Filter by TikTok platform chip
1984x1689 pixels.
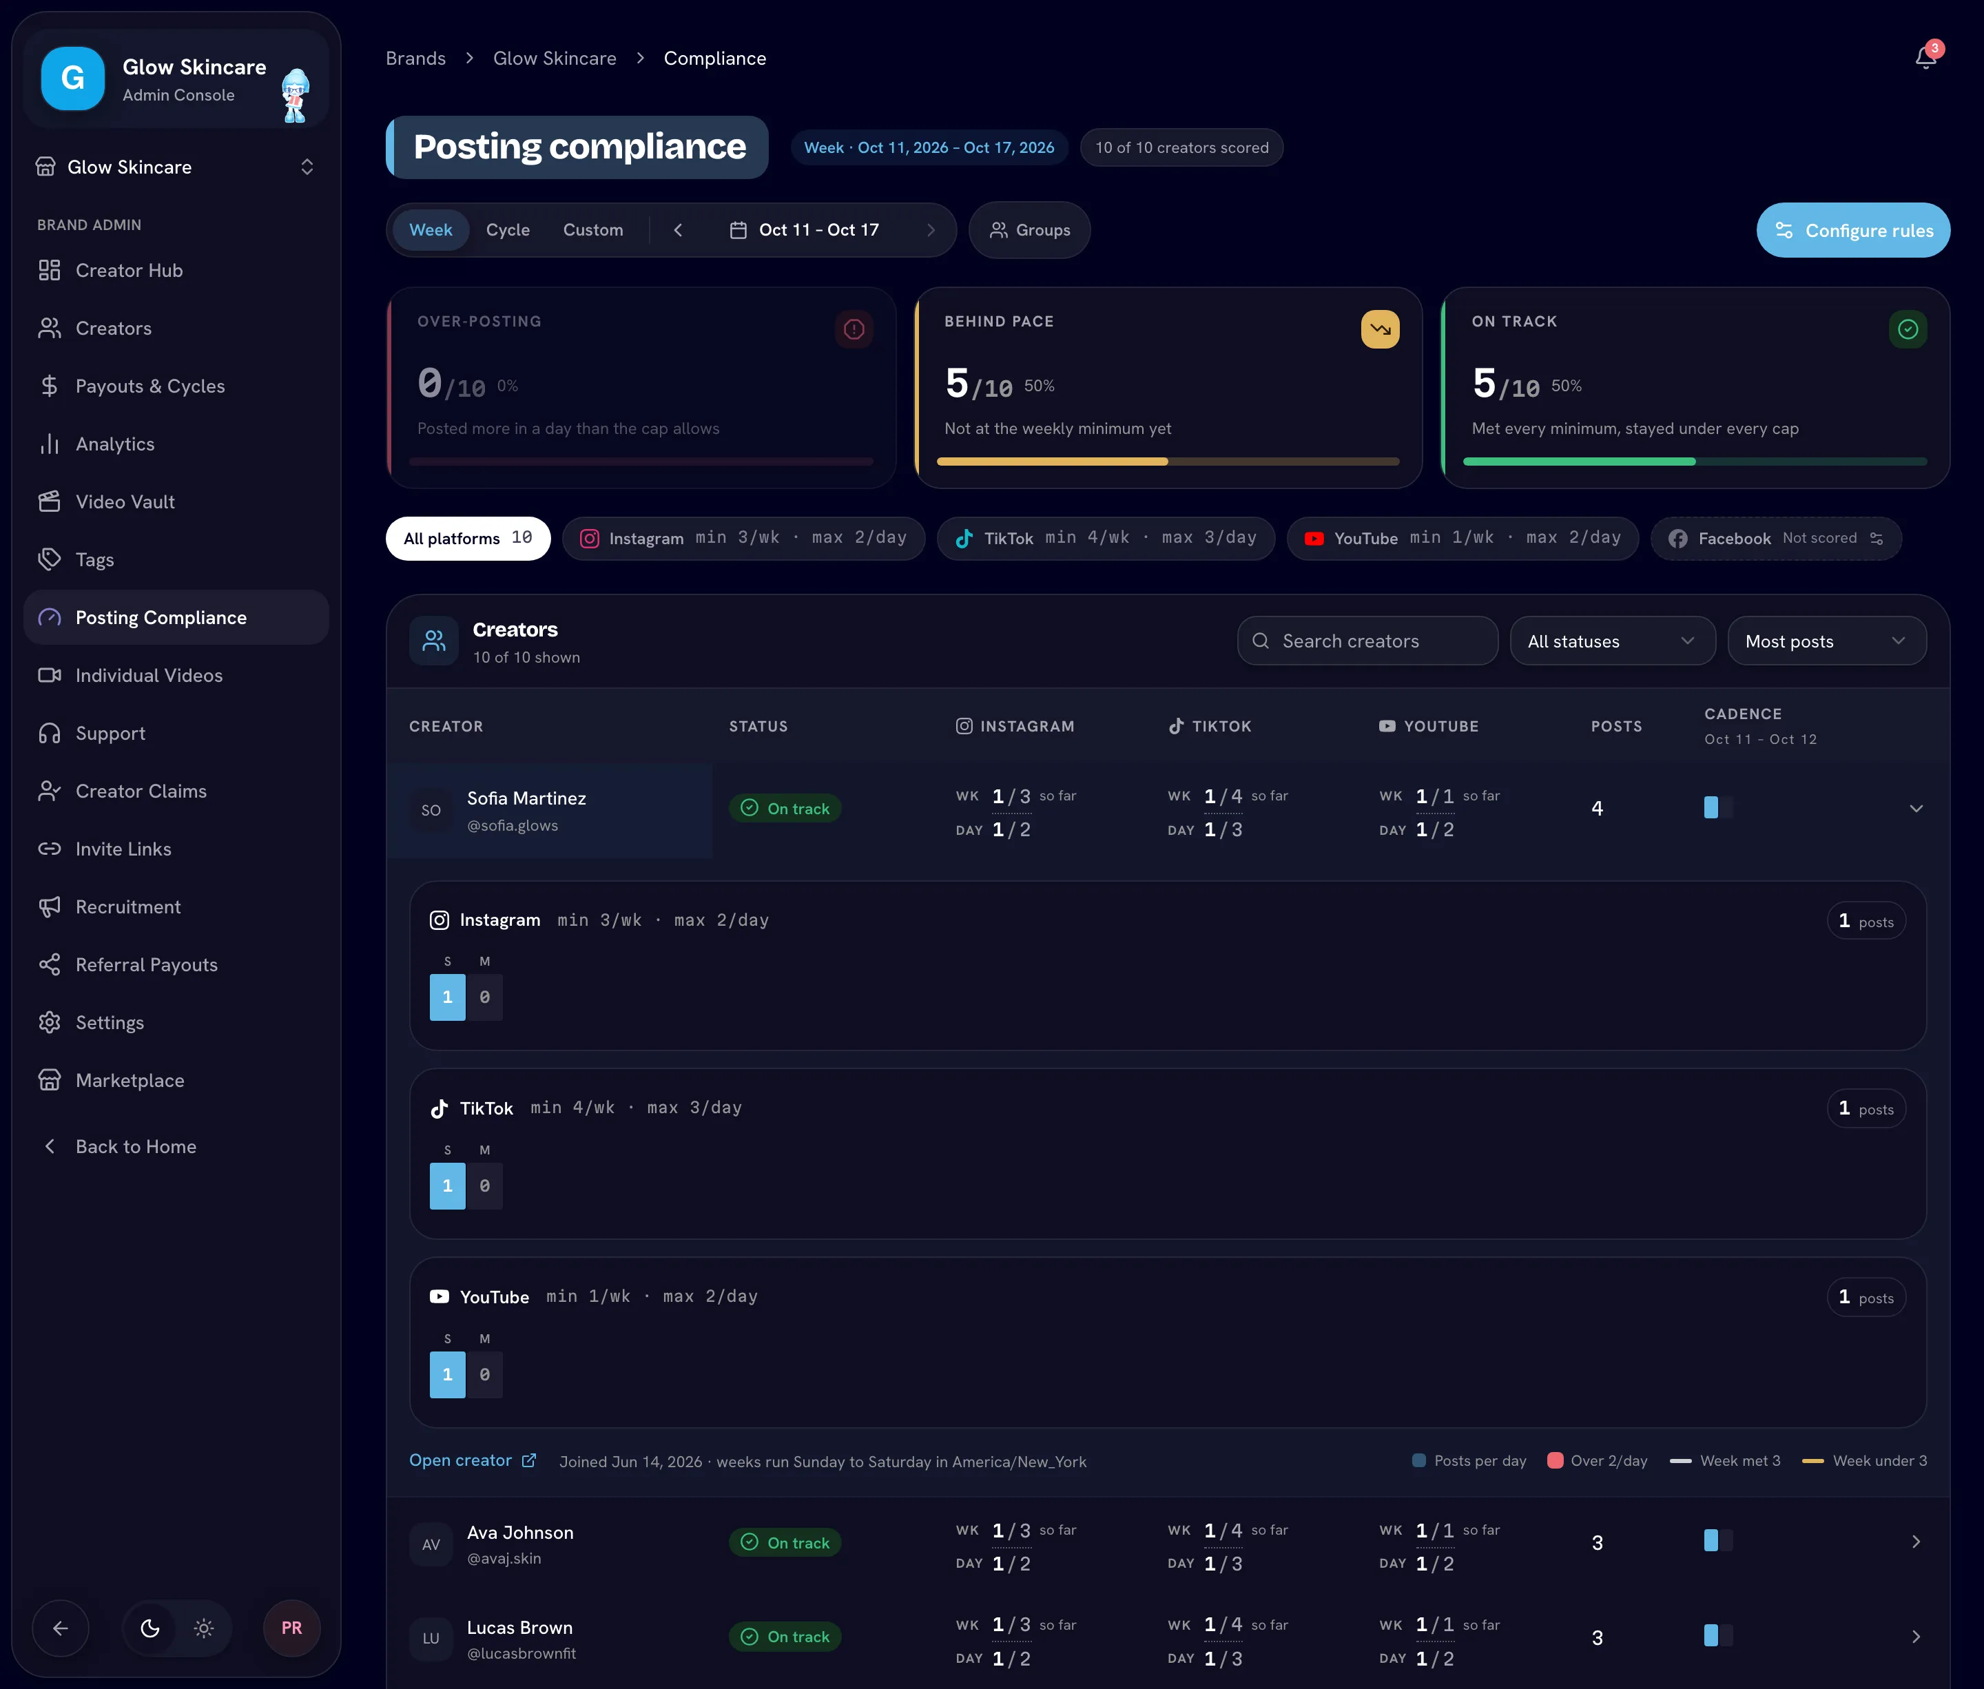pyautogui.click(x=1105, y=538)
